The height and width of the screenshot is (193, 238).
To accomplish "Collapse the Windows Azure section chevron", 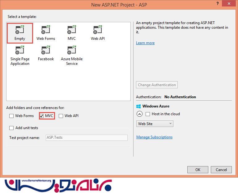I will tap(139, 114).
